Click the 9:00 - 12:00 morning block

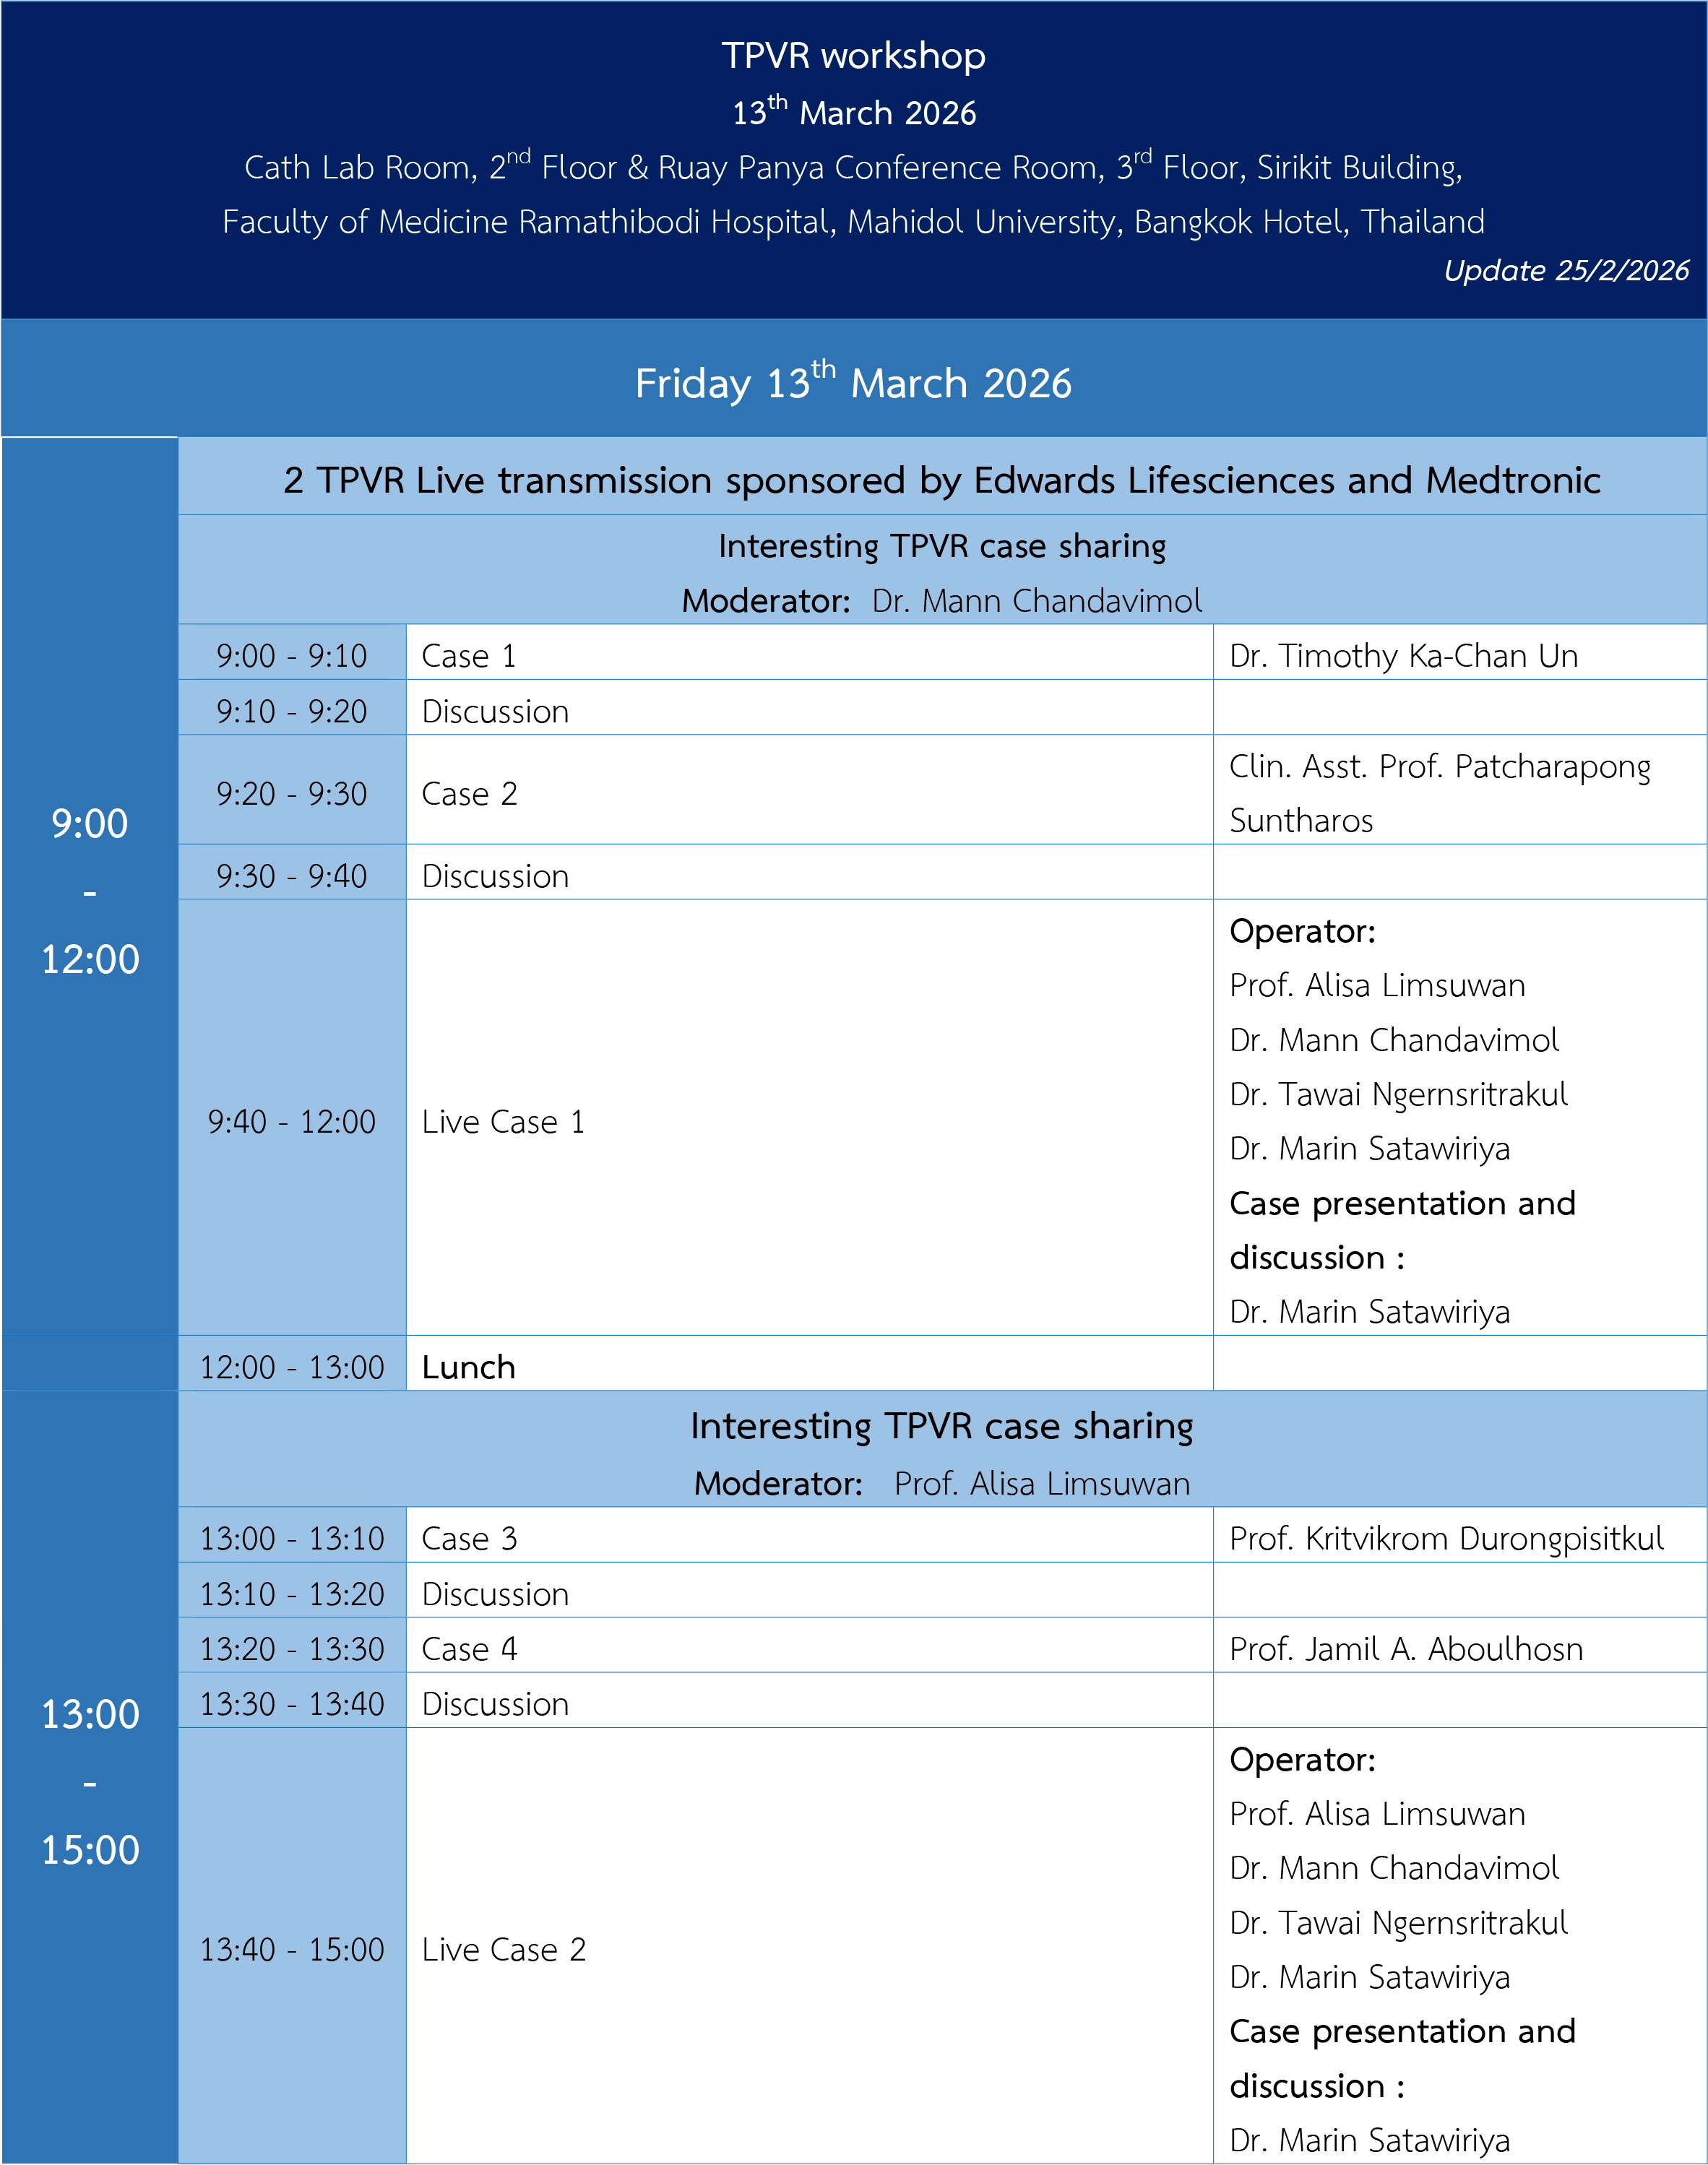pos(90,890)
